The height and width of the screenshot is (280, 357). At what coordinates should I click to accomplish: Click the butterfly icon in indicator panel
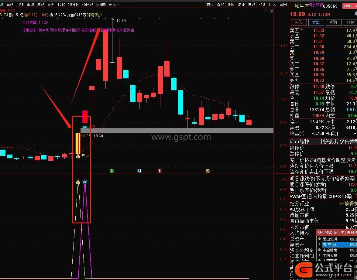(x=85, y=182)
